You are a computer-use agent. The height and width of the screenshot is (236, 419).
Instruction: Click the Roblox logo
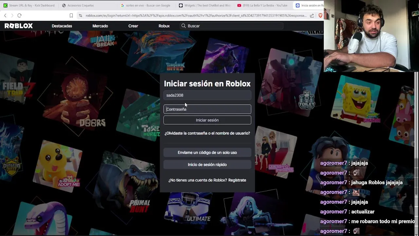[x=19, y=26]
